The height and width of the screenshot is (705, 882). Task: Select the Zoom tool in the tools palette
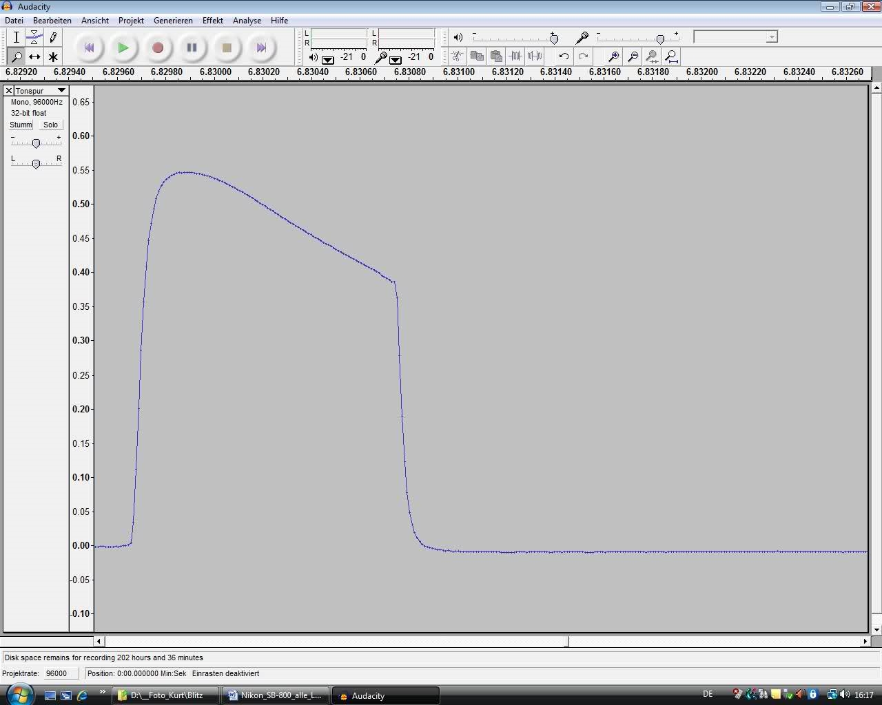[16, 57]
